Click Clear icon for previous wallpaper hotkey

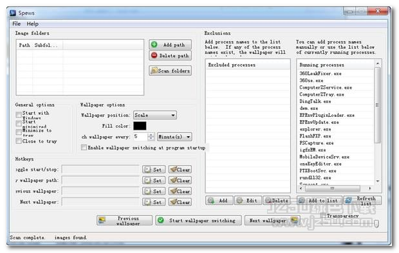(x=173, y=191)
